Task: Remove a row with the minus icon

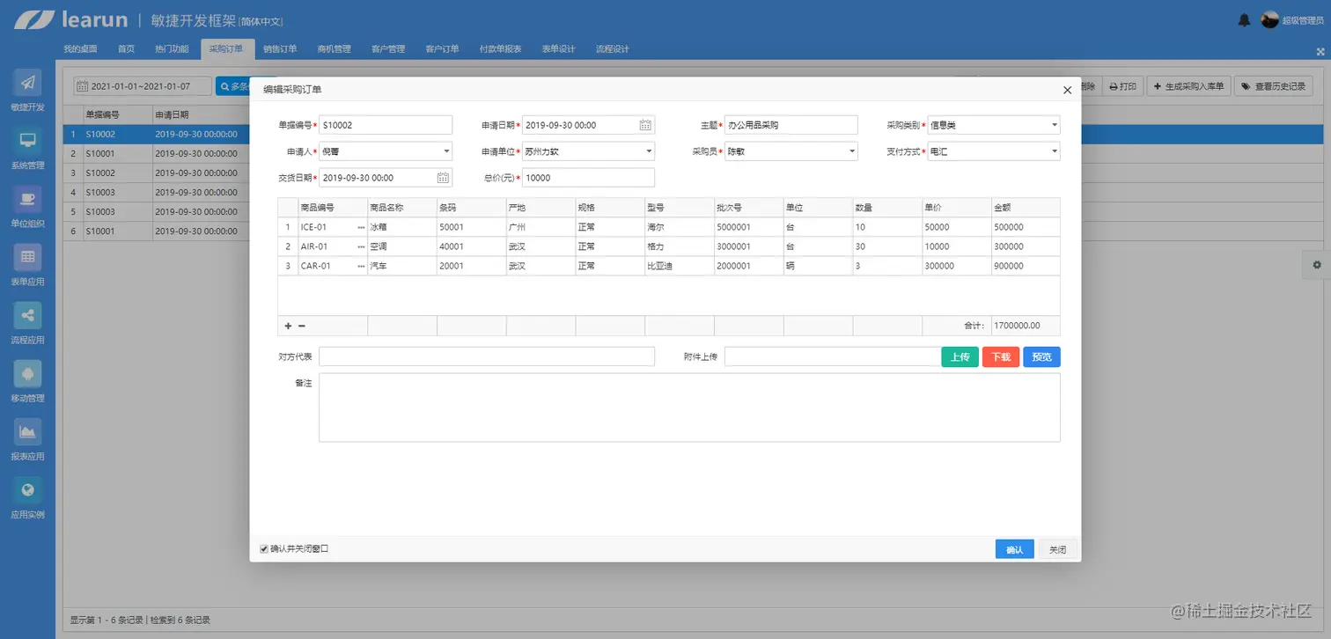Action: coord(302,326)
